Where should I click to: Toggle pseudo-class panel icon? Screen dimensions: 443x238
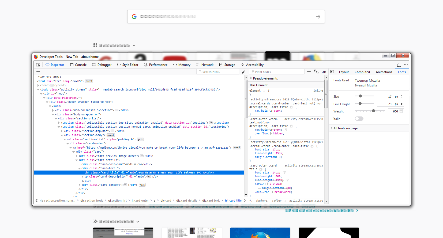tap(316, 72)
